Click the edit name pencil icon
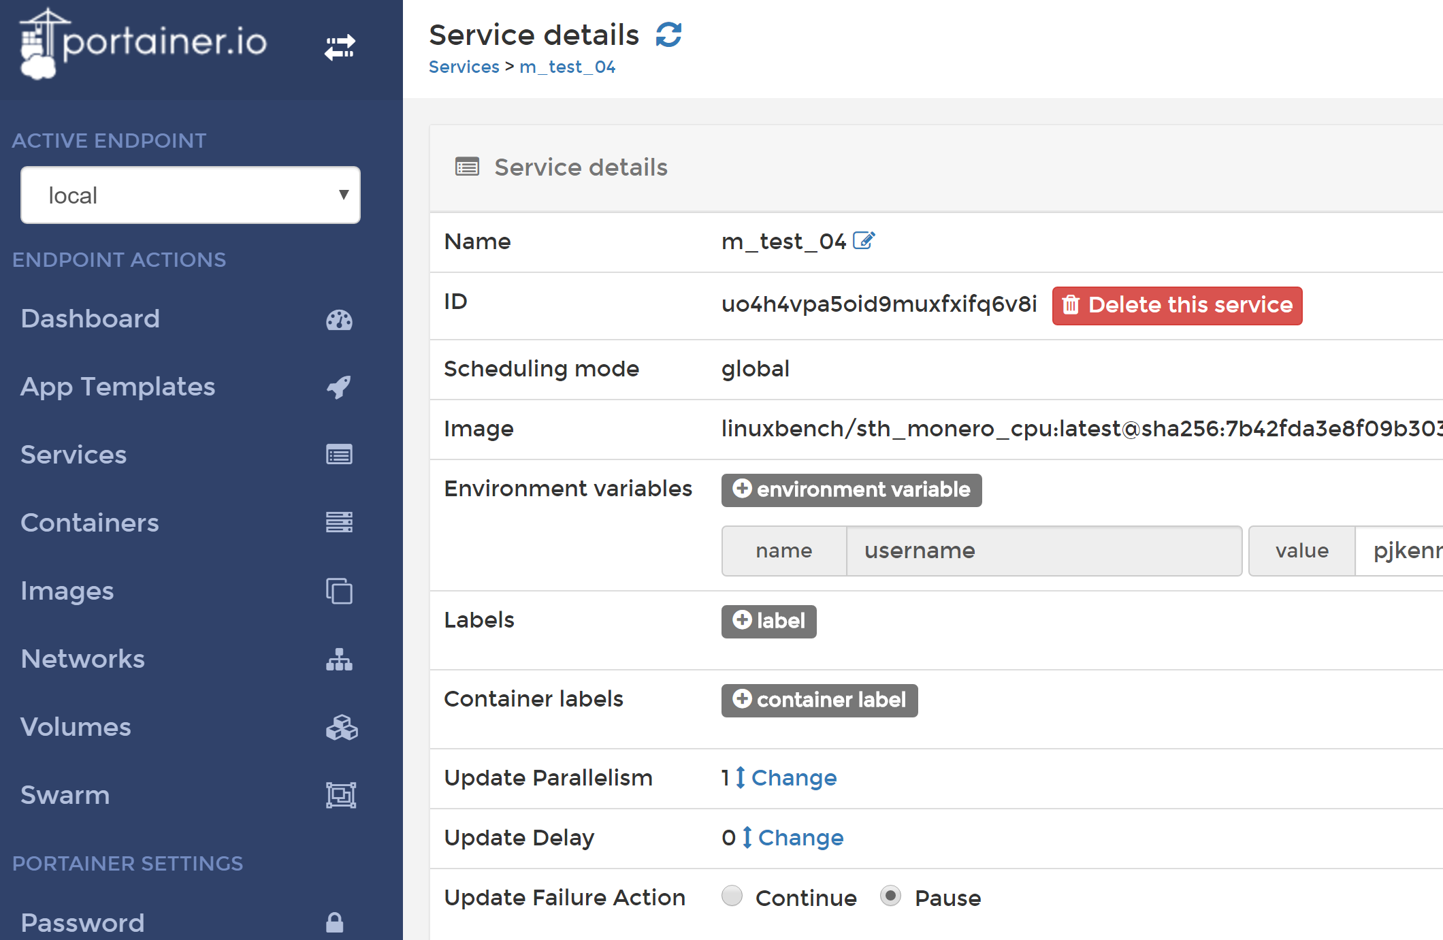1443x940 pixels. (863, 241)
